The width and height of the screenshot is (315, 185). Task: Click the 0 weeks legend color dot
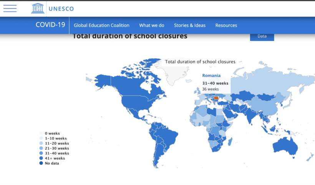coord(41,133)
